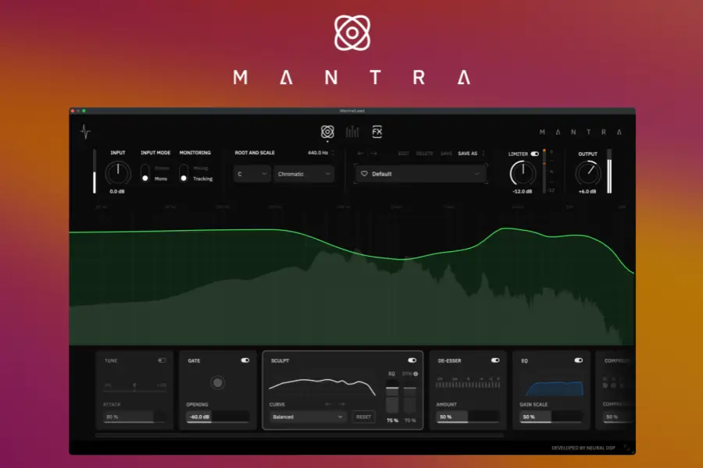The height and width of the screenshot is (468, 703).
Task: Go to next preset with right arrow
Action: coord(374,154)
